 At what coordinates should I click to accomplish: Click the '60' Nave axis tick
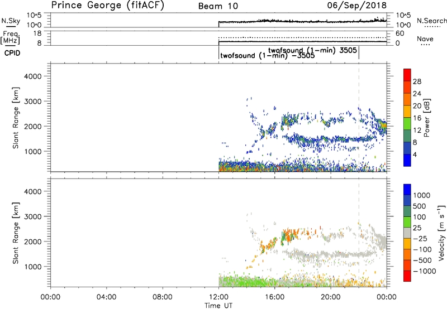400,33
